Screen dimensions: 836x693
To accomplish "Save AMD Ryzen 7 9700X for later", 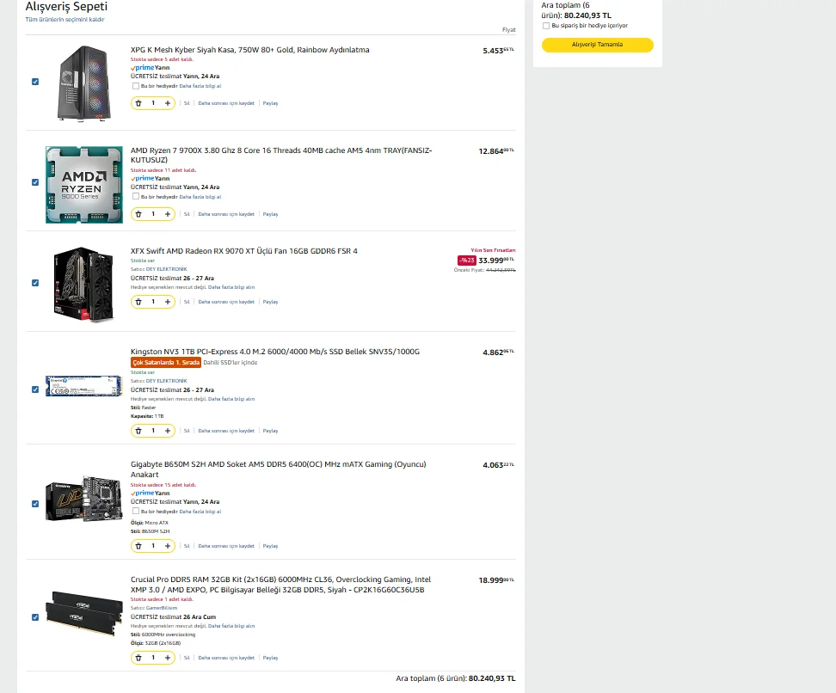I will click(226, 214).
